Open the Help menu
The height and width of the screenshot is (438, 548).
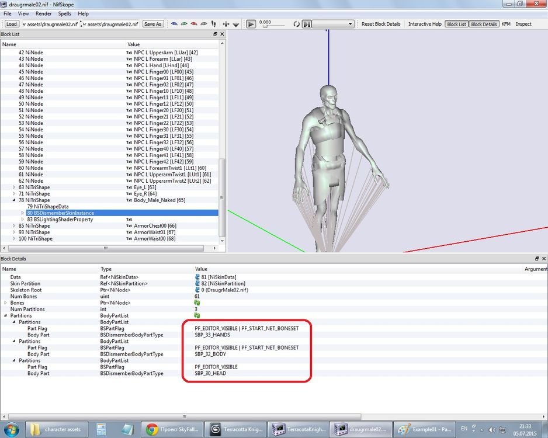83,13
